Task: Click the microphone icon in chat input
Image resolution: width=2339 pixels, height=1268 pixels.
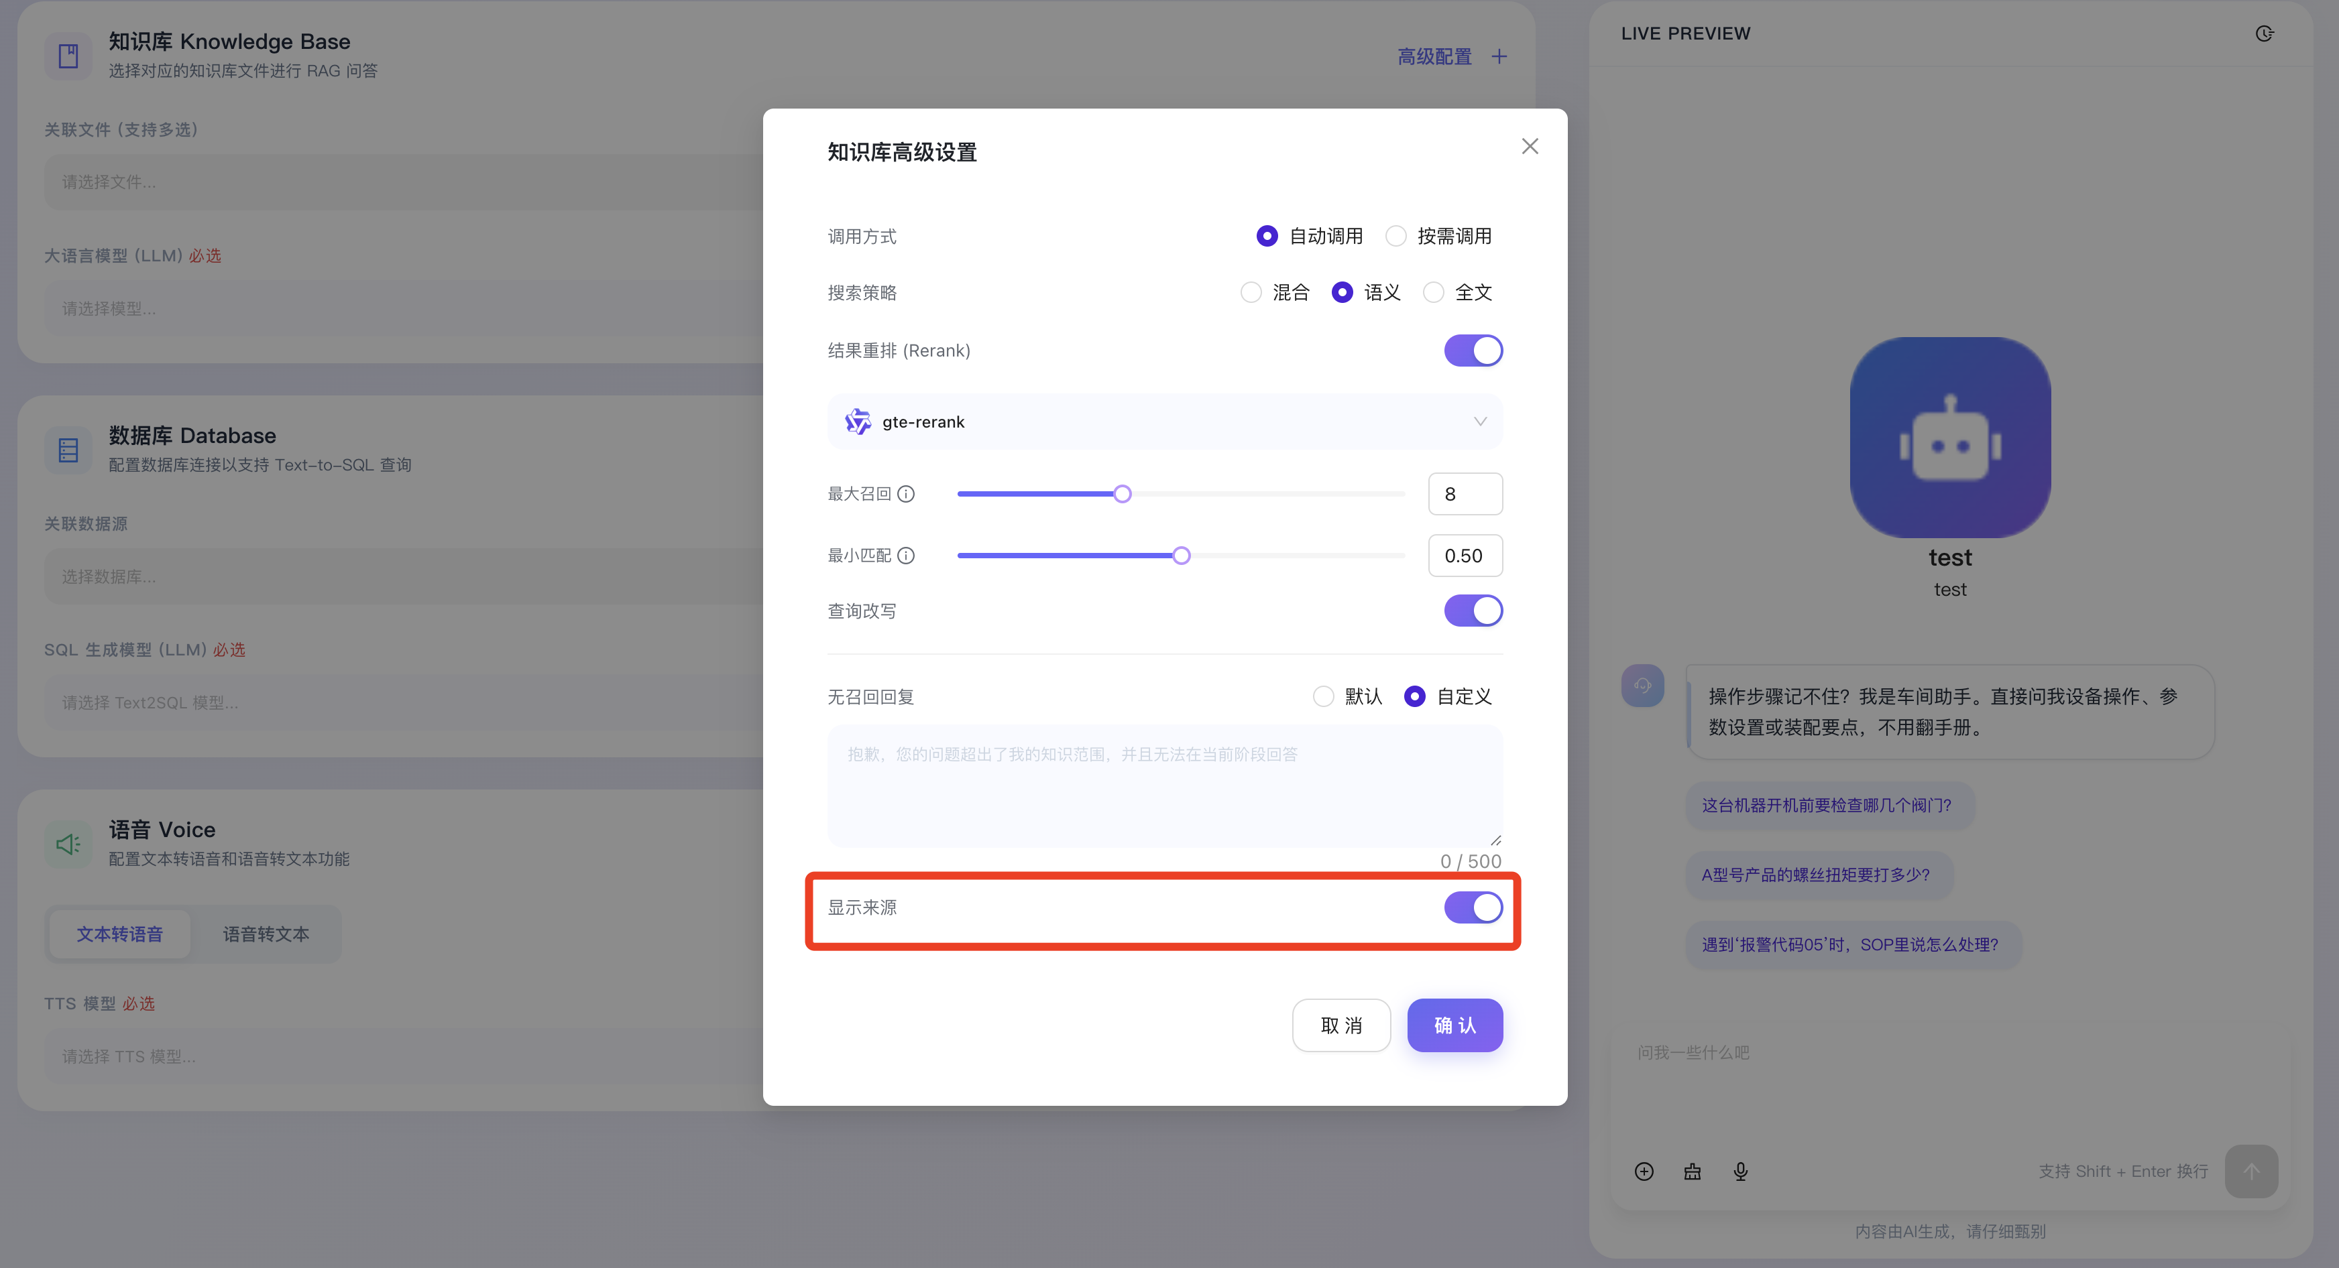Action: pyautogui.click(x=1739, y=1171)
